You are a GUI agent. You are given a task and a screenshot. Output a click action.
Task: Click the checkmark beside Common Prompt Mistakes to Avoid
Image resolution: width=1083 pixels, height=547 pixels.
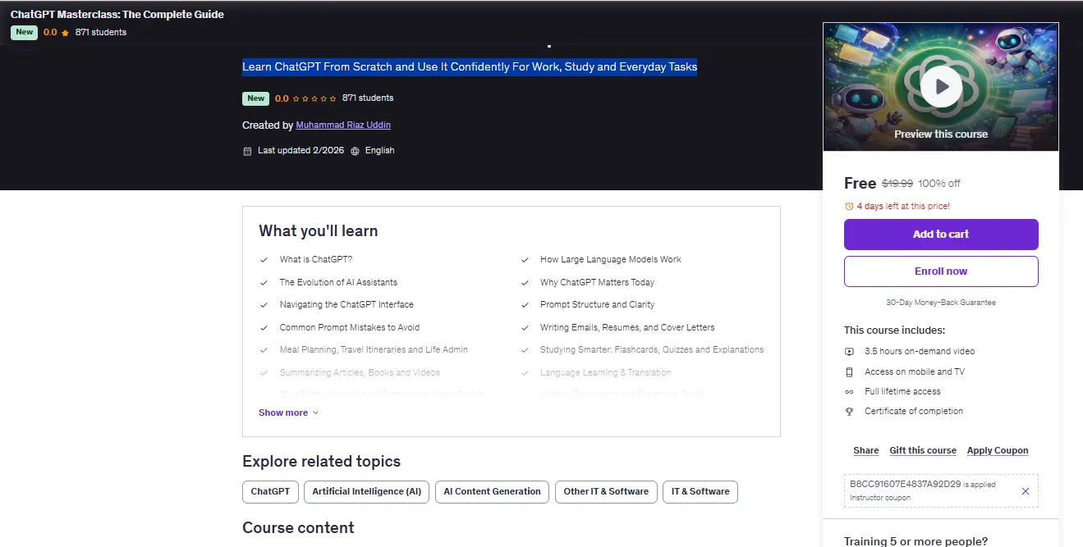click(x=264, y=328)
